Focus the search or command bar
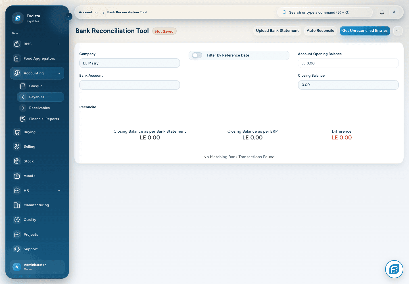Image resolution: width=409 pixels, height=284 pixels. (x=325, y=12)
